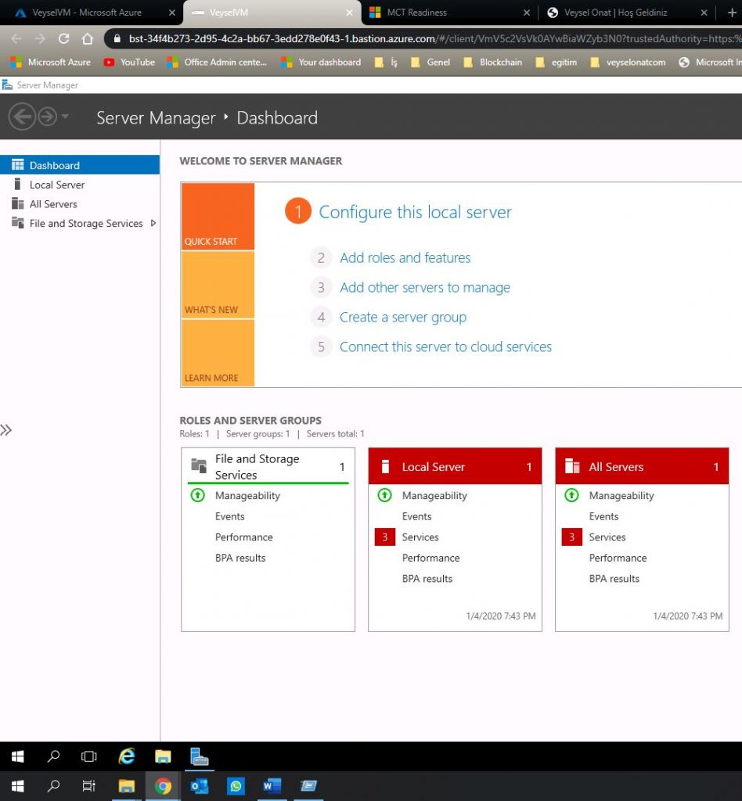Expand File and Storage Services arrow
The height and width of the screenshot is (801, 742).
pos(153,223)
